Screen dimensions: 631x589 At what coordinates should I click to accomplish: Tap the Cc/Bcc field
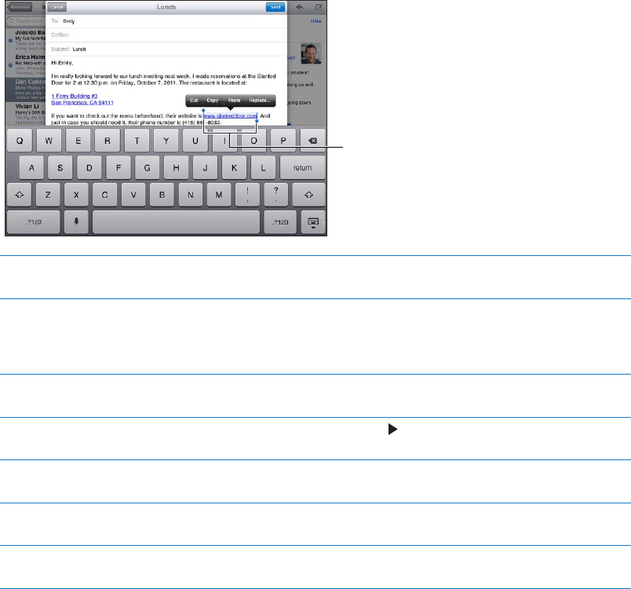[166, 35]
